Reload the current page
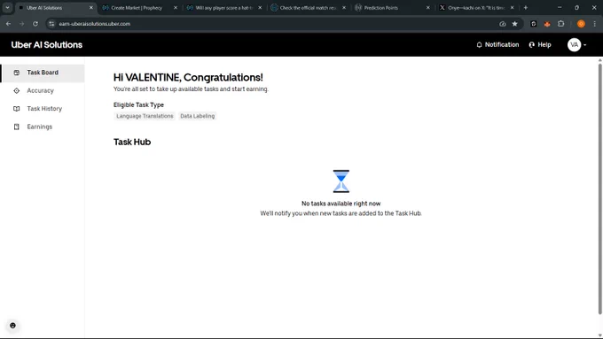The width and height of the screenshot is (603, 339). (35, 24)
